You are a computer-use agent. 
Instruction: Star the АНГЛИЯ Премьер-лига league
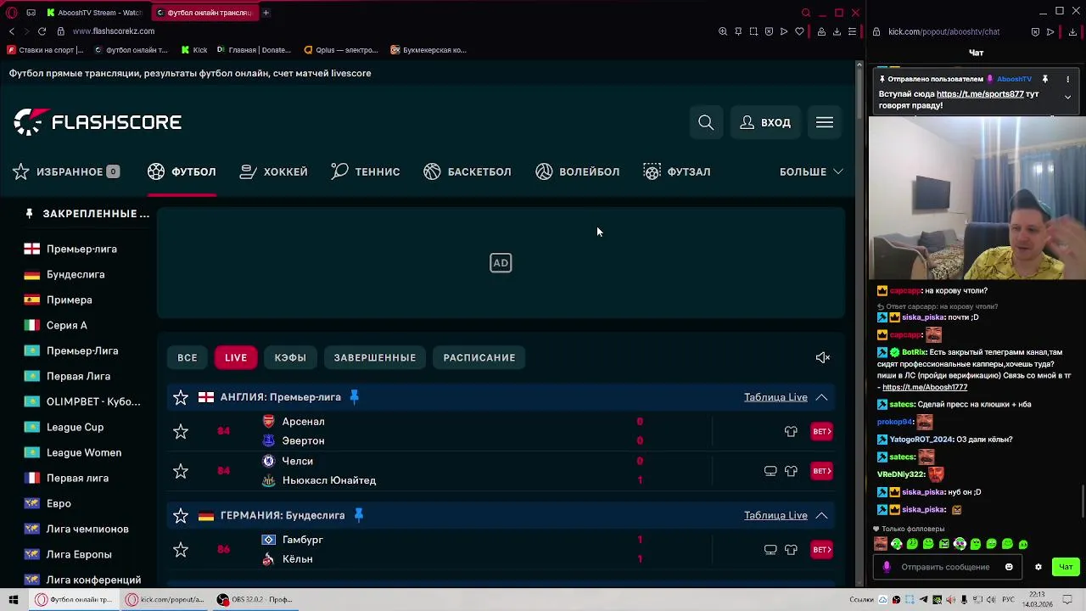click(181, 397)
